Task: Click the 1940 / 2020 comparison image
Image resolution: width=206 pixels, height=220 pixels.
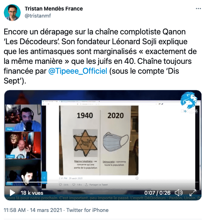Action: click(x=99, y=140)
